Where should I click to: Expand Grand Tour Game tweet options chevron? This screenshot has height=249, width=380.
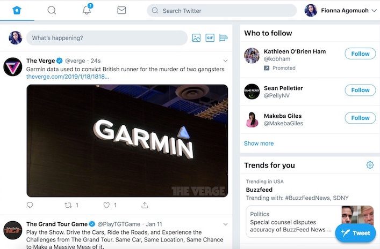coord(225,224)
